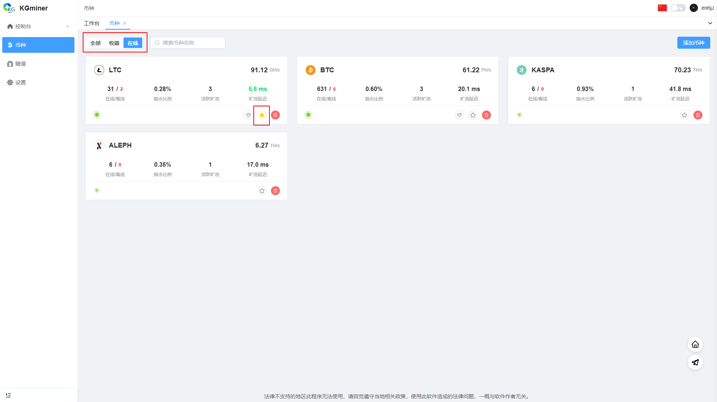The width and height of the screenshot is (717, 402).
Task: Focus the 搜索币种名称 search field
Action: tap(191, 43)
